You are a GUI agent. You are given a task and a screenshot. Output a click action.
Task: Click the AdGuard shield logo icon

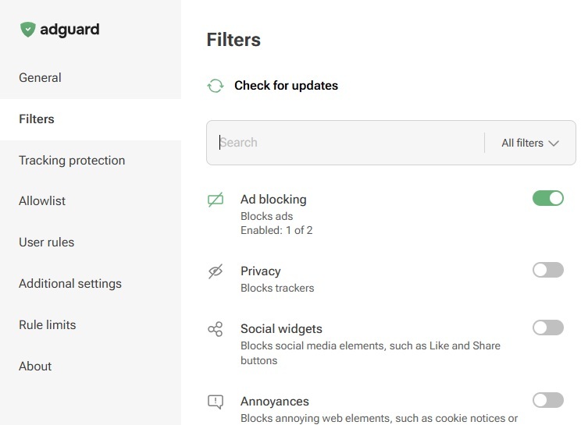(x=28, y=30)
